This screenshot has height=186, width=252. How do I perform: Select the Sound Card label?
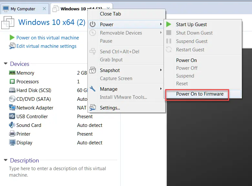pos(29,125)
